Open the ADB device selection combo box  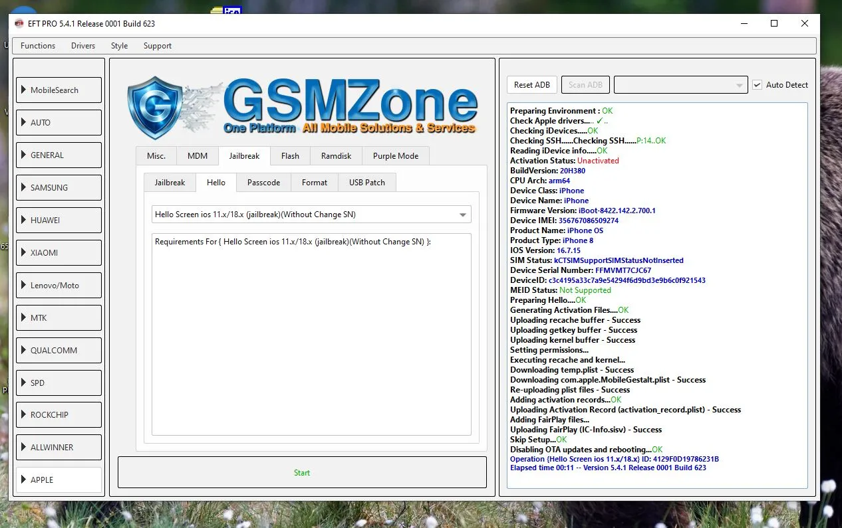tap(680, 85)
